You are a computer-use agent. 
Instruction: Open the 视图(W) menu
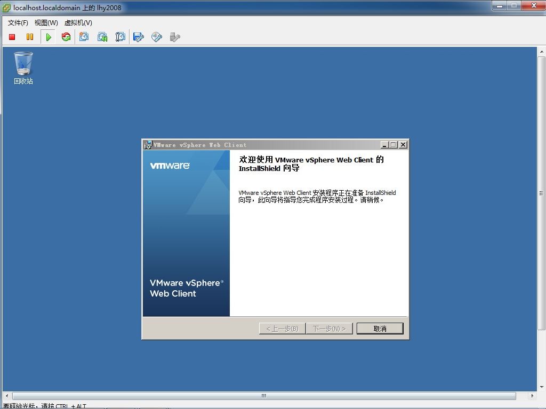tap(46, 23)
